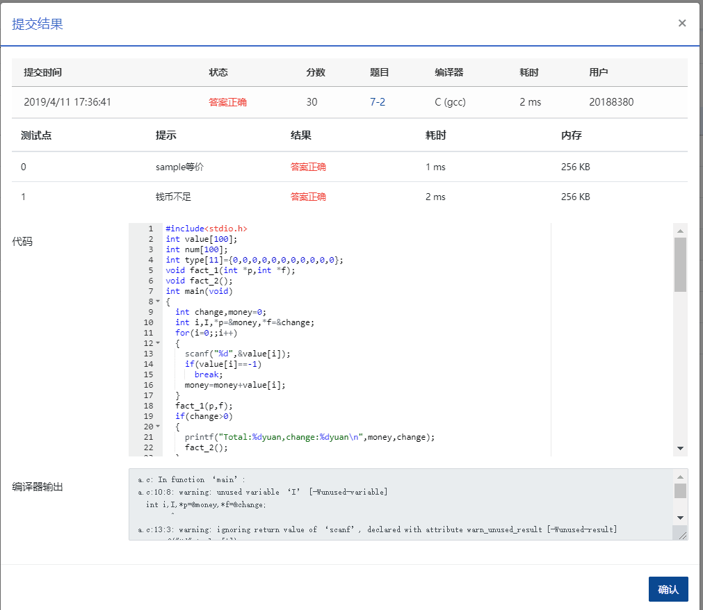Click code line fact_1(p,f);
Image resolution: width=703 pixels, height=610 pixels.
tap(204, 406)
